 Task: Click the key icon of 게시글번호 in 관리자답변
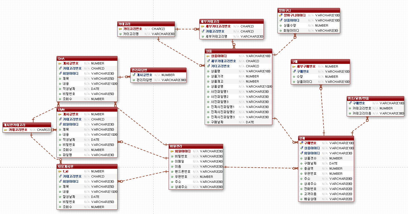tap(134, 74)
